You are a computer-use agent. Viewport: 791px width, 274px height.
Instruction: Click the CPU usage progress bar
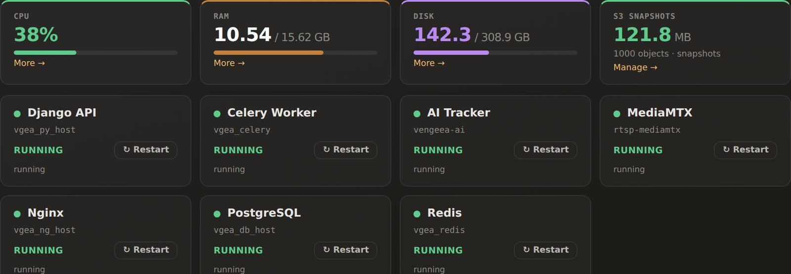tap(95, 52)
